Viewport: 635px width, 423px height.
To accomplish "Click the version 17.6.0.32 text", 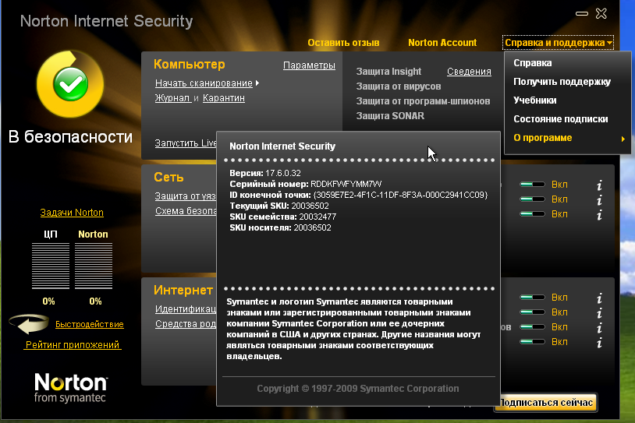I will pyautogui.click(x=283, y=173).
